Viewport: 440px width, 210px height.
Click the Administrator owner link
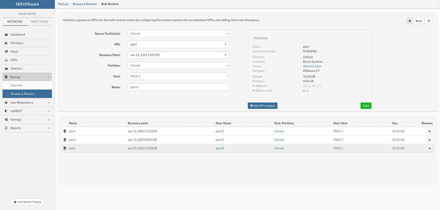(312, 66)
